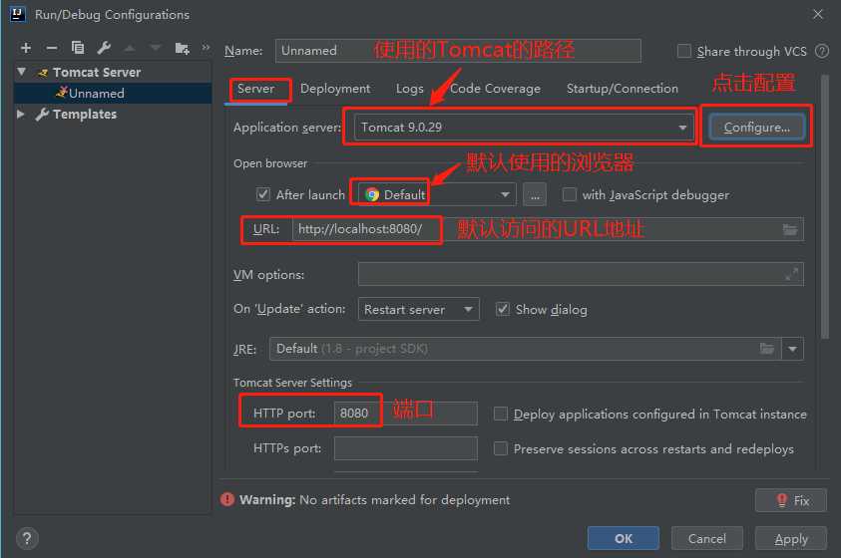Close the Run/Debug Configurations dialog

point(817,14)
